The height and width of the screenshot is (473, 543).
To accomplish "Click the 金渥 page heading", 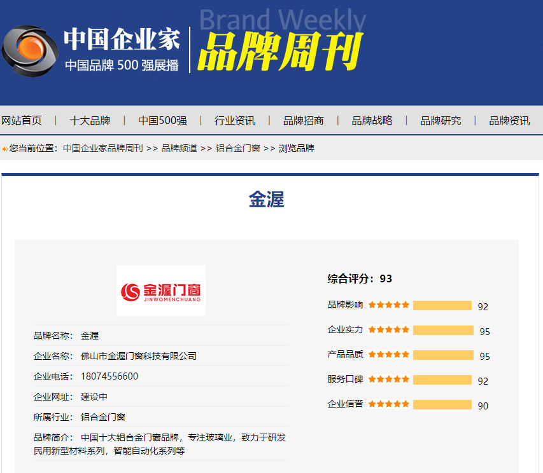I will (267, 200).
